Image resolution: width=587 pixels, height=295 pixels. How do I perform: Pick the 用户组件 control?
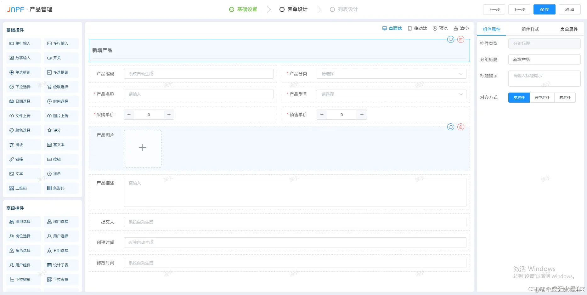[24, 265]
